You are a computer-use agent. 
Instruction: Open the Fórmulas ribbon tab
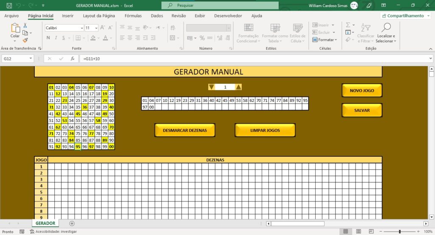133,16
